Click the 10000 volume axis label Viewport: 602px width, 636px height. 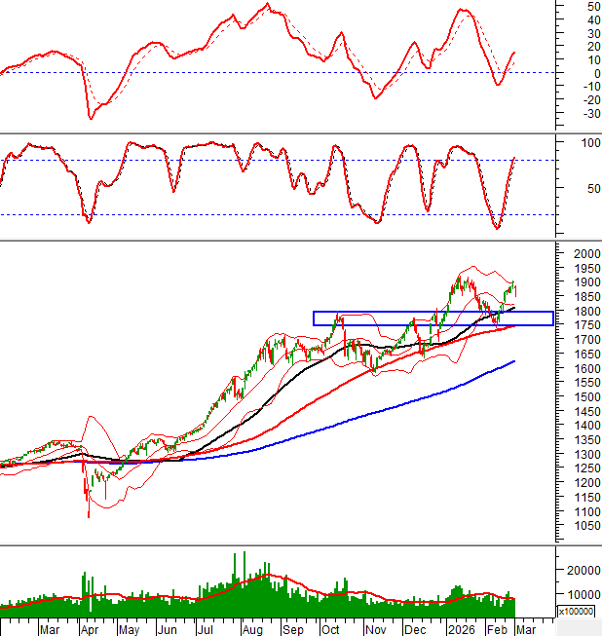[x=581, y=594]
